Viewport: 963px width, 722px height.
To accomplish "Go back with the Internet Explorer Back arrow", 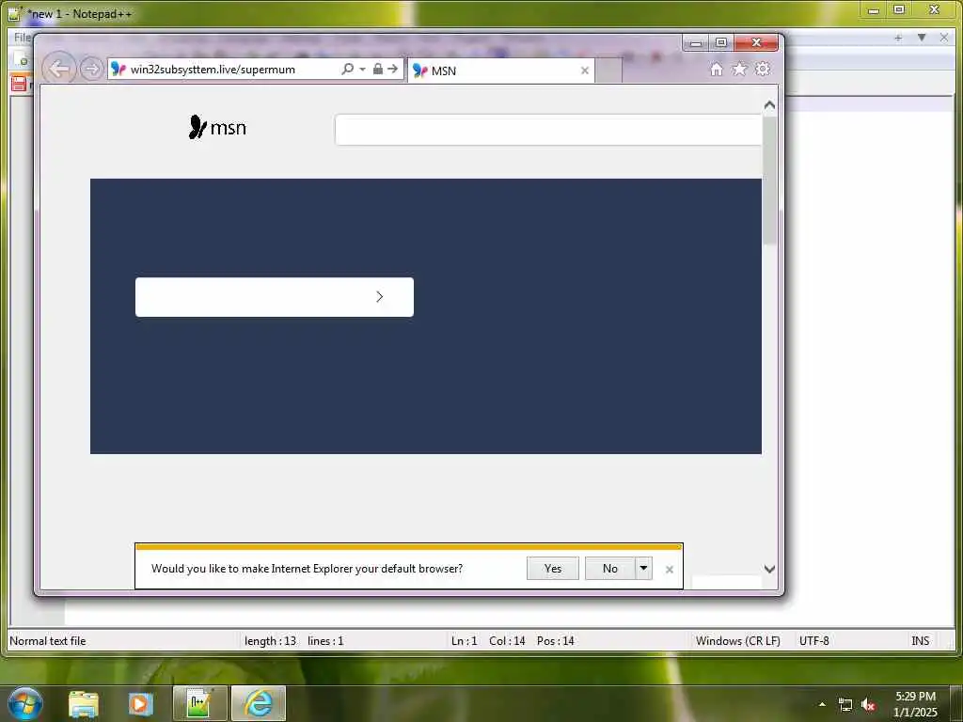I will (x=59, y=69).
